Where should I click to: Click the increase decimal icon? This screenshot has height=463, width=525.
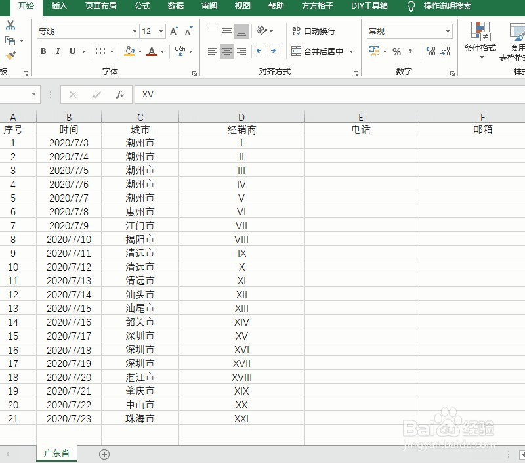(x=430, y=51)
